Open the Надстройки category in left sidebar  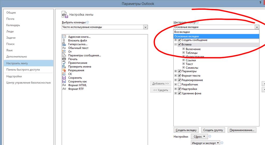point(14,76)
